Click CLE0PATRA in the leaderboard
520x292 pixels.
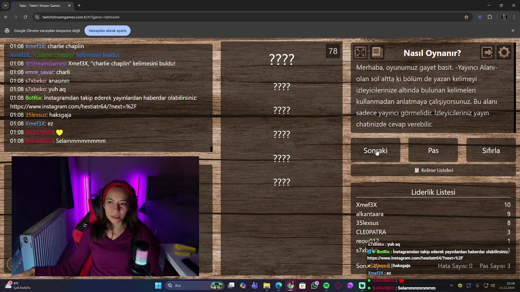[x=371, y=232]
